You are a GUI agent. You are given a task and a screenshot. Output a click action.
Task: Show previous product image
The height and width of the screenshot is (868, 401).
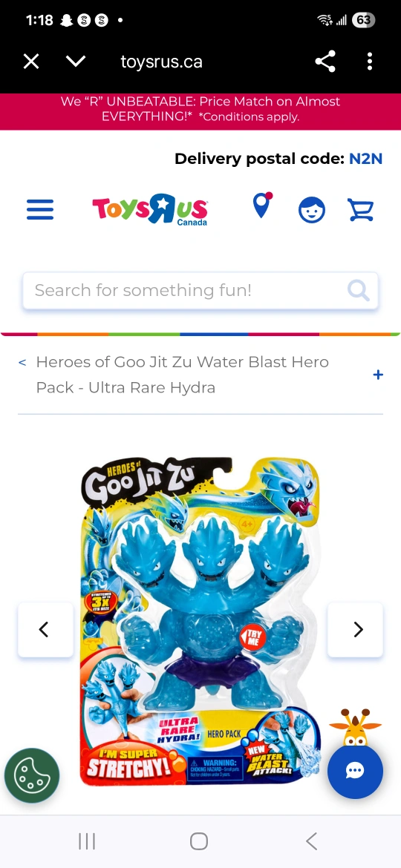45,629
